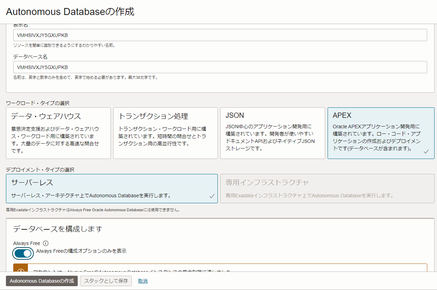Click the Always Free info icon
The height and width of the screenshot is (290, 437).
pyautogui.click(x=45, y=243)
